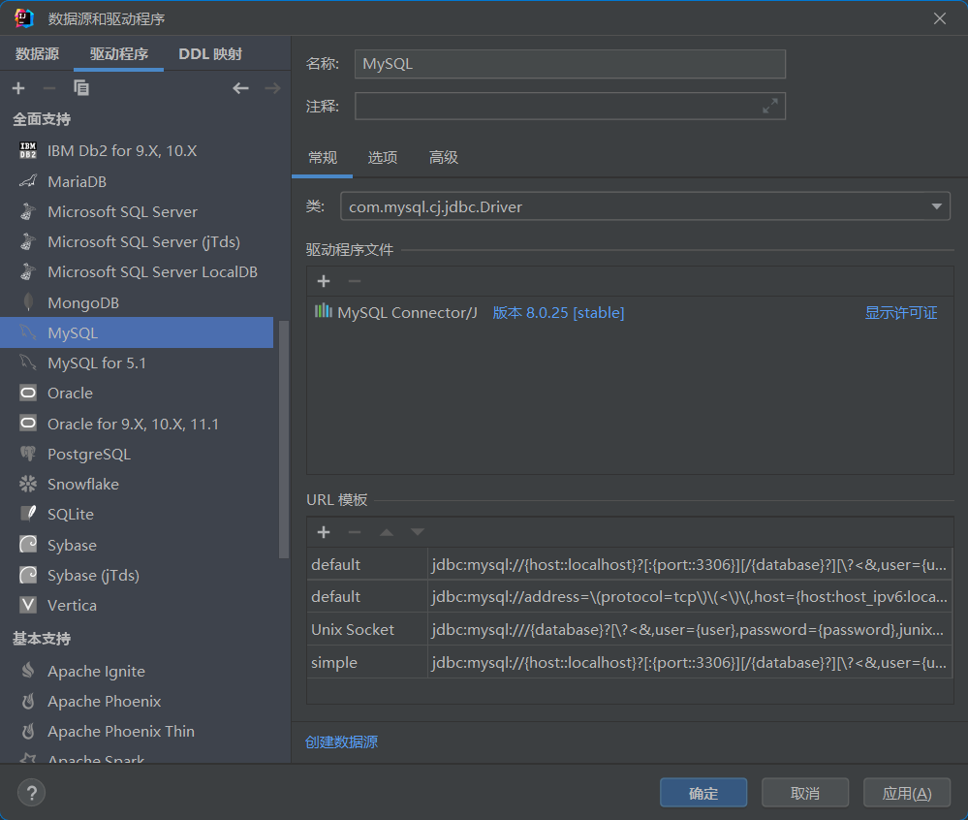
Task: Click the Microsoft SQL Server (jTds) icon
Action: (x=28, y=241)
